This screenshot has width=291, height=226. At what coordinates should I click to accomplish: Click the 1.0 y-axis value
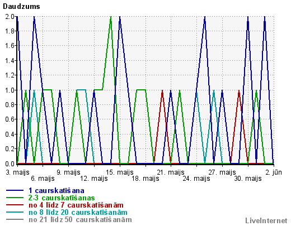click(x=10, y=90)
